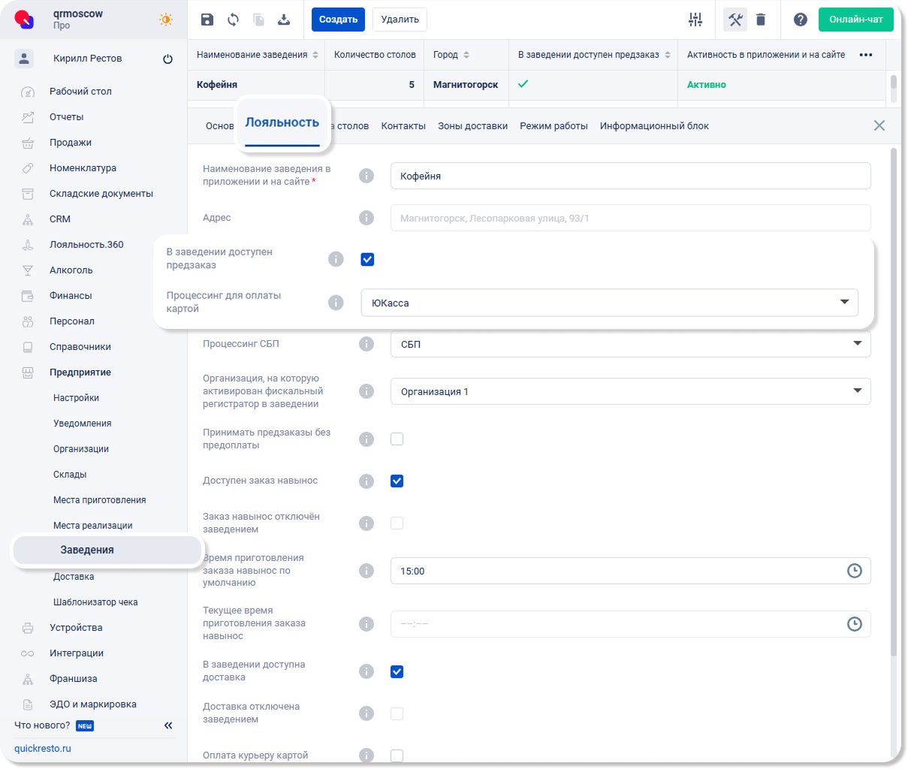Open the ЮКасса card processing dropdown
This screenshot has width=908, height=769.
pos(609,303)
